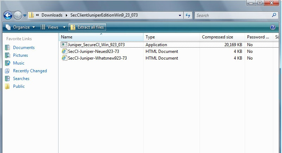Screen dimensions: 282x153
Task: Click the 20,169 KB size cell
Action: (x=233, y=44)
